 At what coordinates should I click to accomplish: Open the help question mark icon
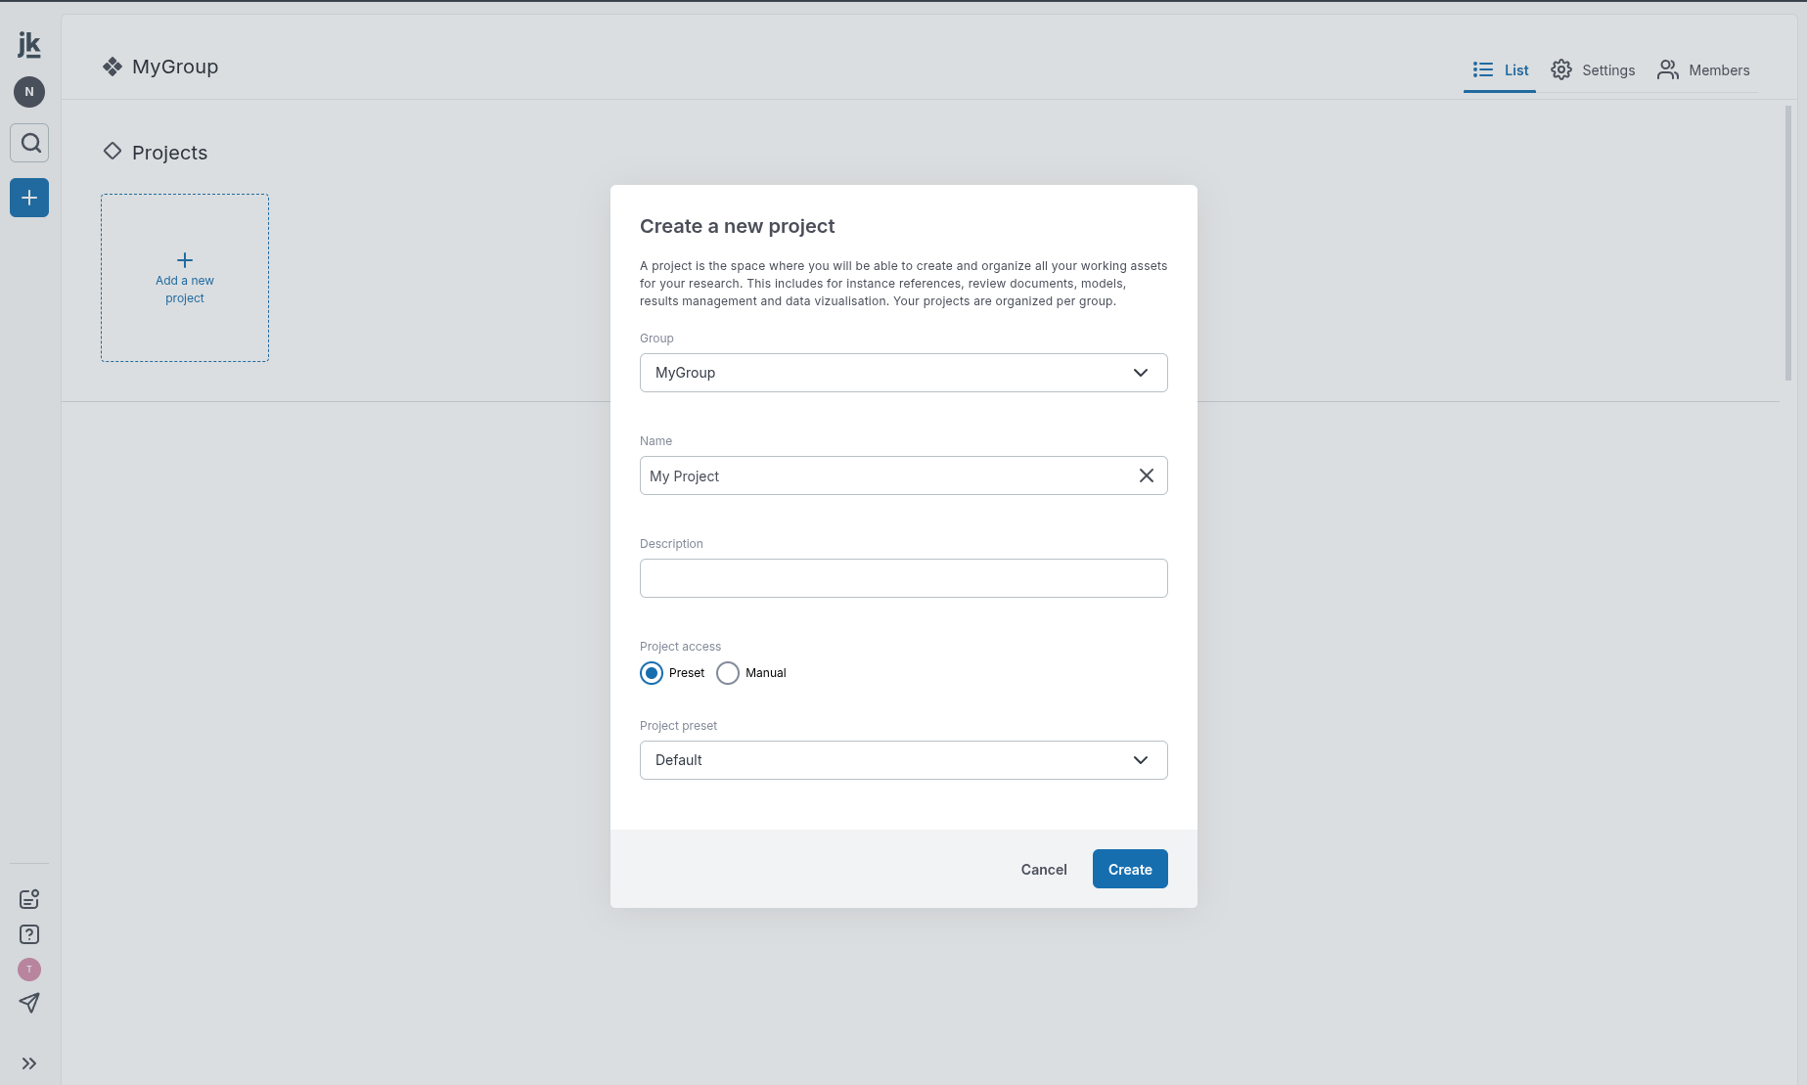(29, 934)
